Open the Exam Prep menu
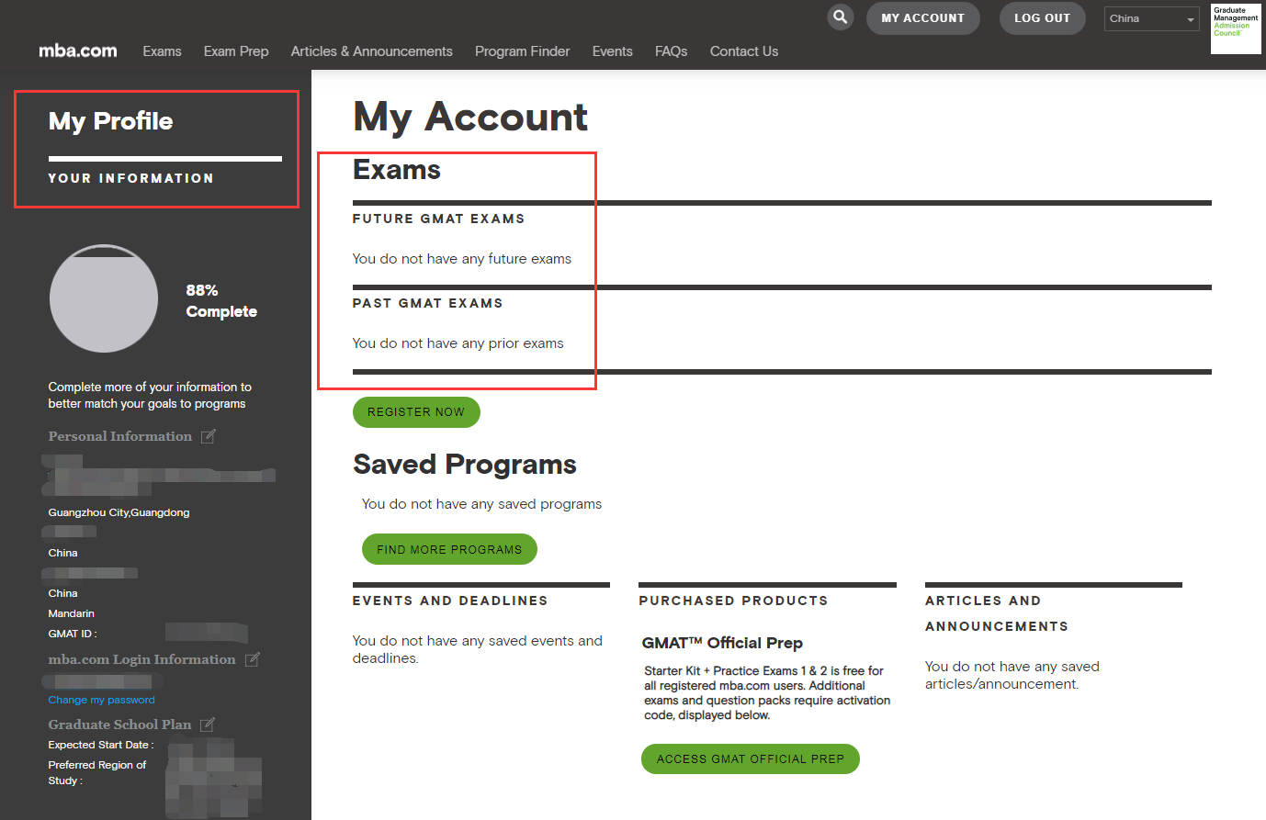The image size is (1266, 820). coord(236,51)
